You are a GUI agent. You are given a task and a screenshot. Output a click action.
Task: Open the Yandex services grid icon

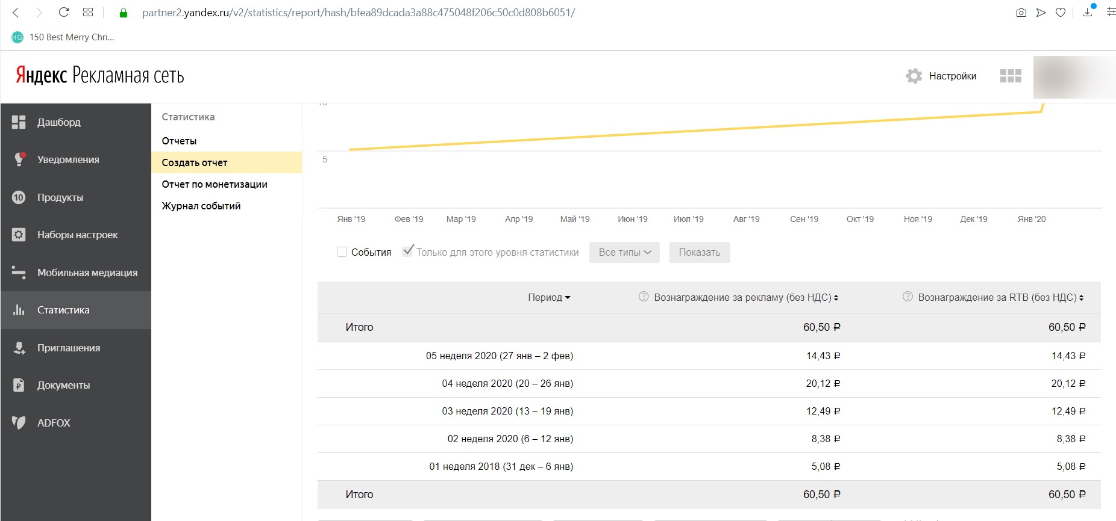click(1011, 76)
